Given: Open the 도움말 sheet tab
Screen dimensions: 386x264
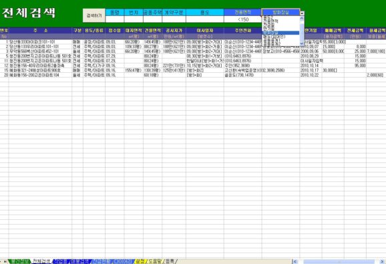Looking at the screenshot, I should coord(155,261).
